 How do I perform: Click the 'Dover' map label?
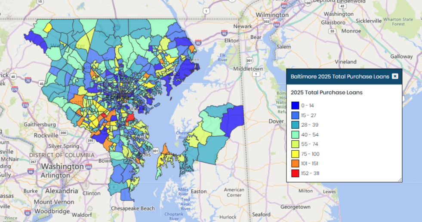pos(276,121)
